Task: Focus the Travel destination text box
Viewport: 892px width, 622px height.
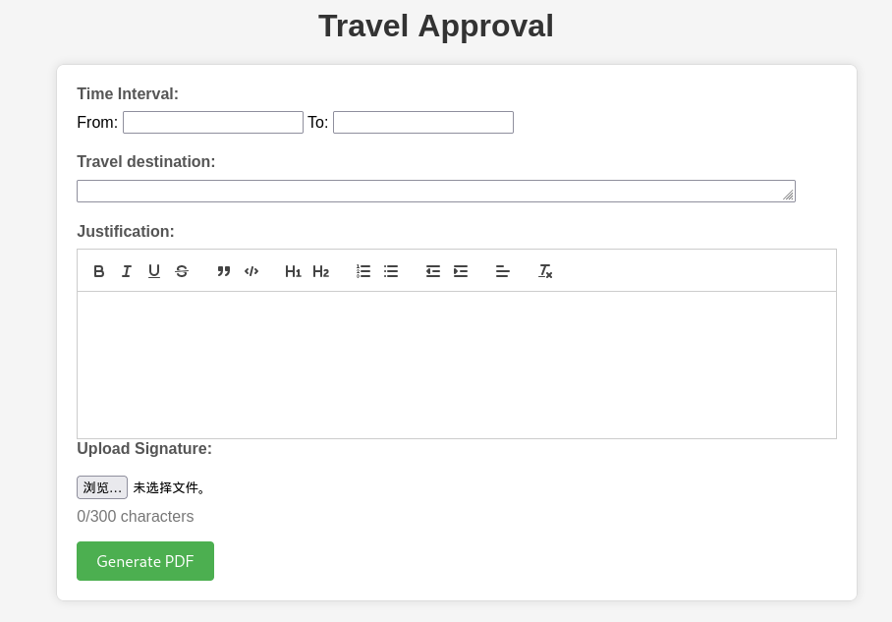Action: 436,192
